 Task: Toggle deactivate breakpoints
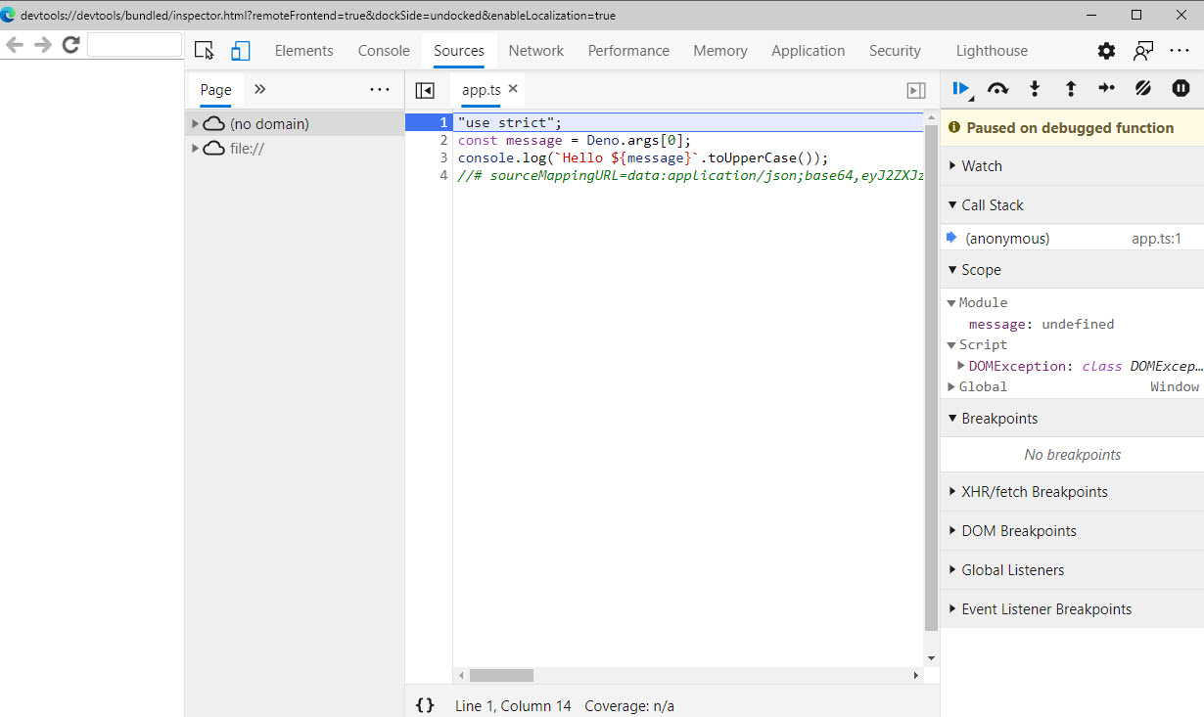coord(1142,89)
